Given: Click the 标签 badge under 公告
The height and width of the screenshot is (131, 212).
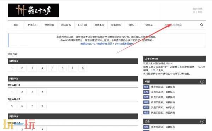Looking at the screenshot, I should [x=146, y=127].
